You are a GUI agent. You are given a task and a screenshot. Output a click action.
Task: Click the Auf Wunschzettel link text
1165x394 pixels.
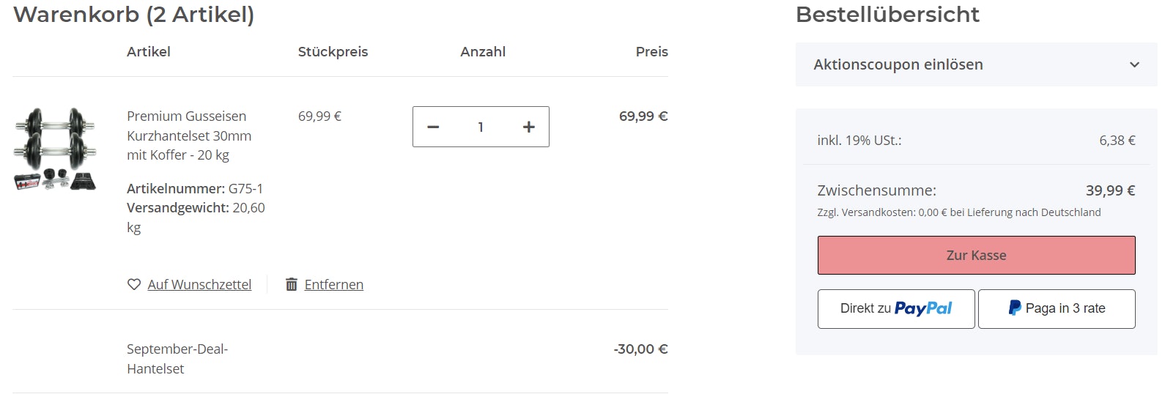pyautogui.click(x=199, y=284)
